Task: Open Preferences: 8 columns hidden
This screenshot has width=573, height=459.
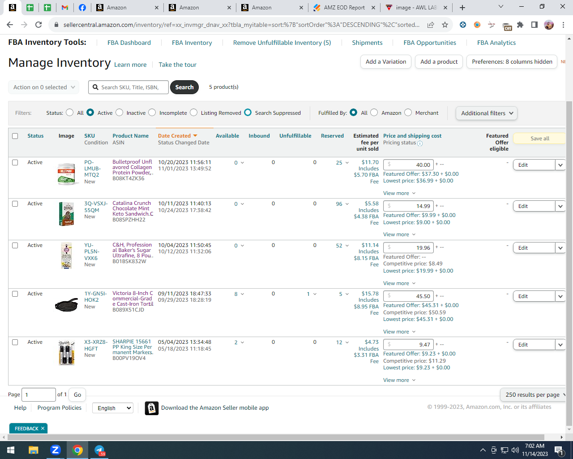Action: coord(512,62)
